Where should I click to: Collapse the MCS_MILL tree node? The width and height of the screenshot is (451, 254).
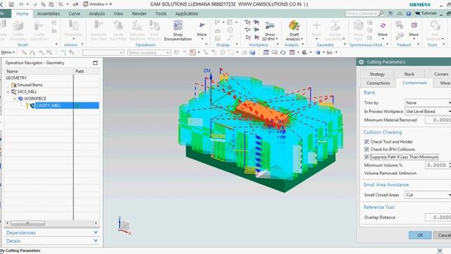click(8, 92)
